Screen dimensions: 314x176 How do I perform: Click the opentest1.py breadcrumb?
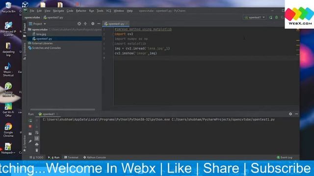(x=53, y=18)
